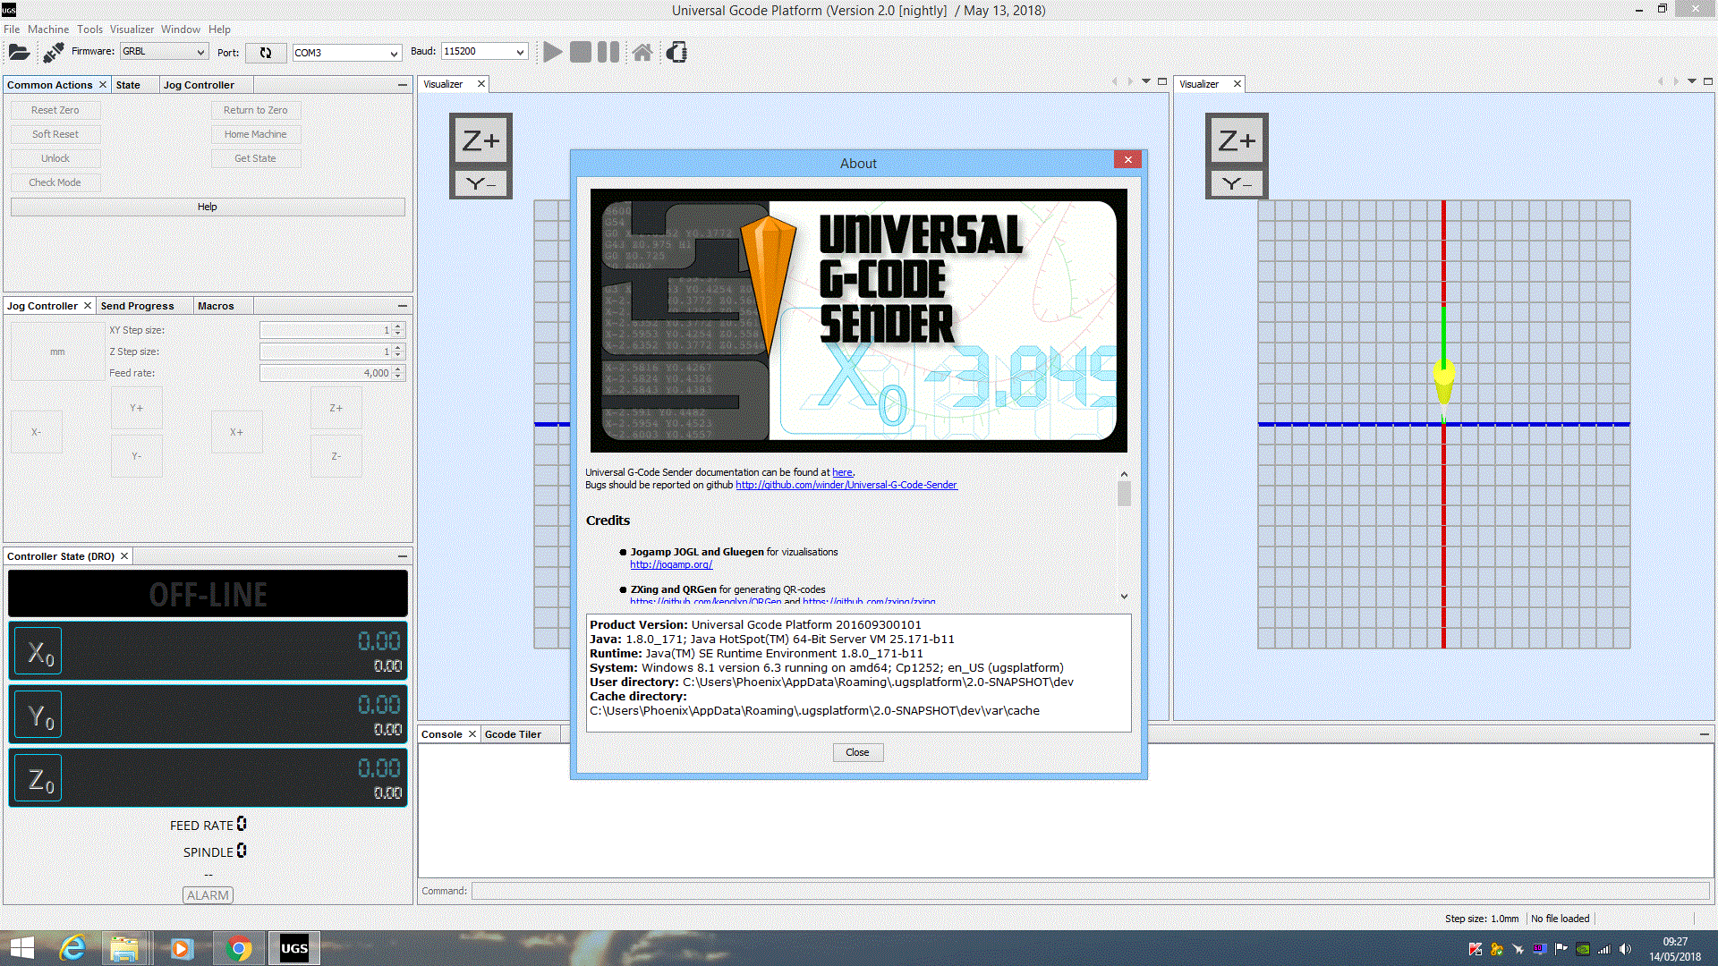Screen dimensions: 1718x966
Task: Increase the Feed rate using the spinner
Action: 396,369
